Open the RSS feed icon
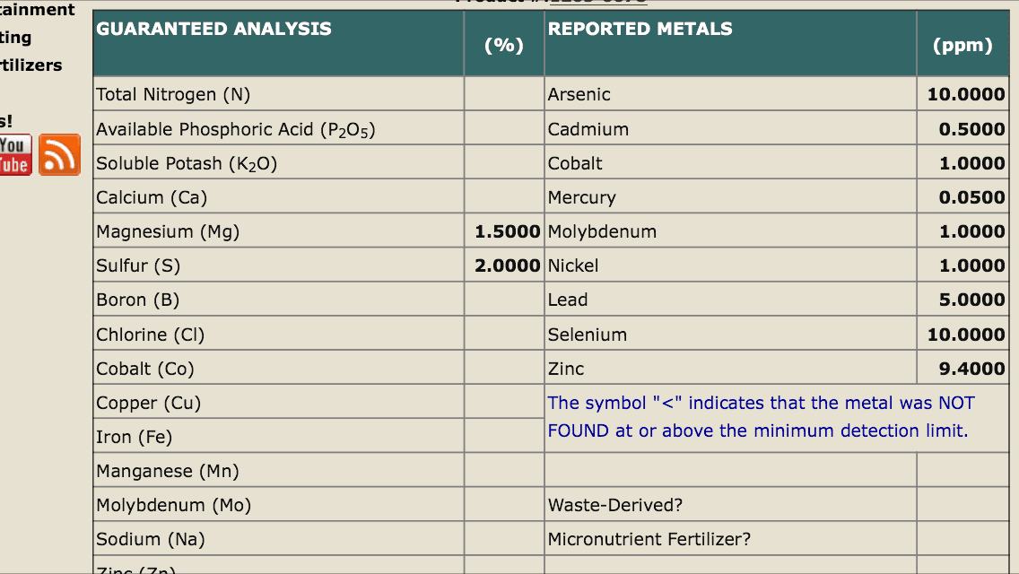This screenshot has width=1019, height=574. (x=60, y=155)
